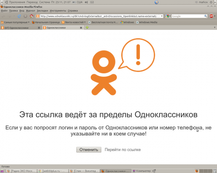Click the search magnifier in the Google box
Viewport: 217px width, 173px height.
point(205,16)
